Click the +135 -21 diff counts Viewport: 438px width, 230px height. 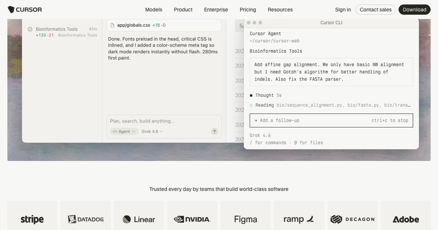45,35
